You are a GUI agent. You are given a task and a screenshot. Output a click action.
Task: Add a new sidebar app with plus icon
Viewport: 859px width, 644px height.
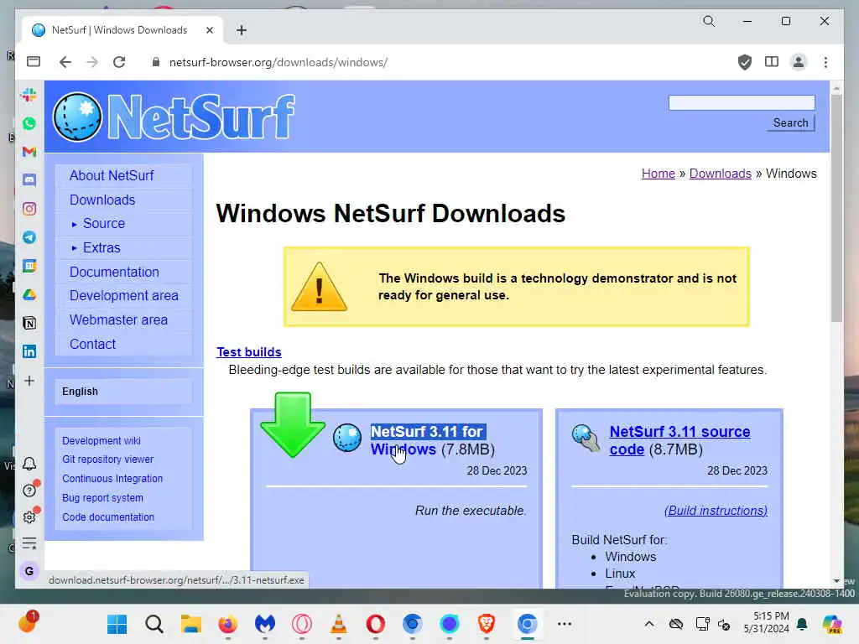tap(29, 381)
